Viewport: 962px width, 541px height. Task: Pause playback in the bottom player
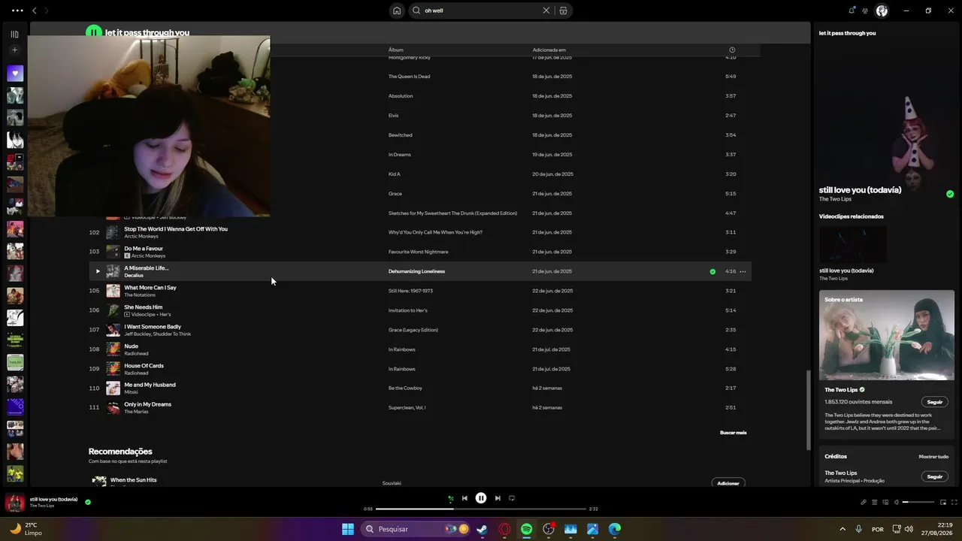[481, 498]
